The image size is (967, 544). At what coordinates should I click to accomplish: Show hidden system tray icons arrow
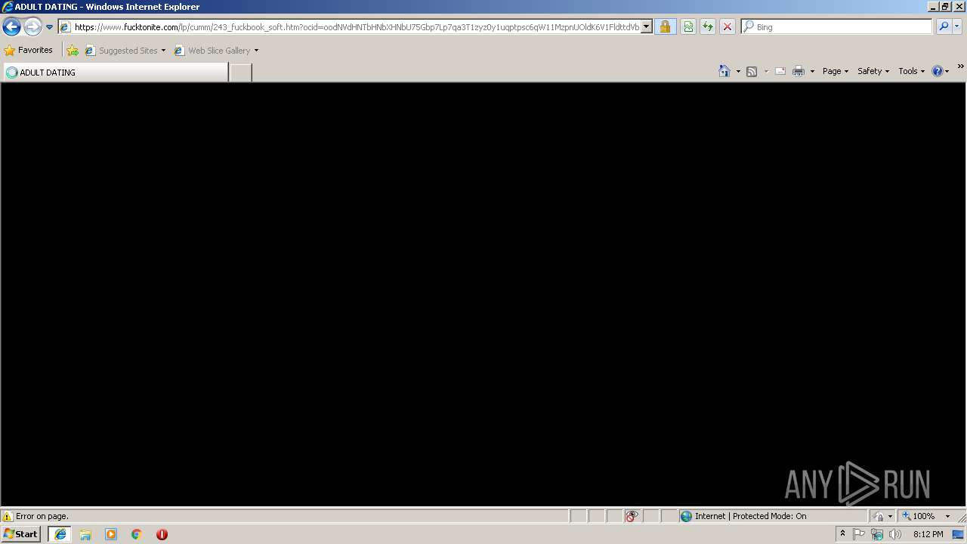click(842, 534)
